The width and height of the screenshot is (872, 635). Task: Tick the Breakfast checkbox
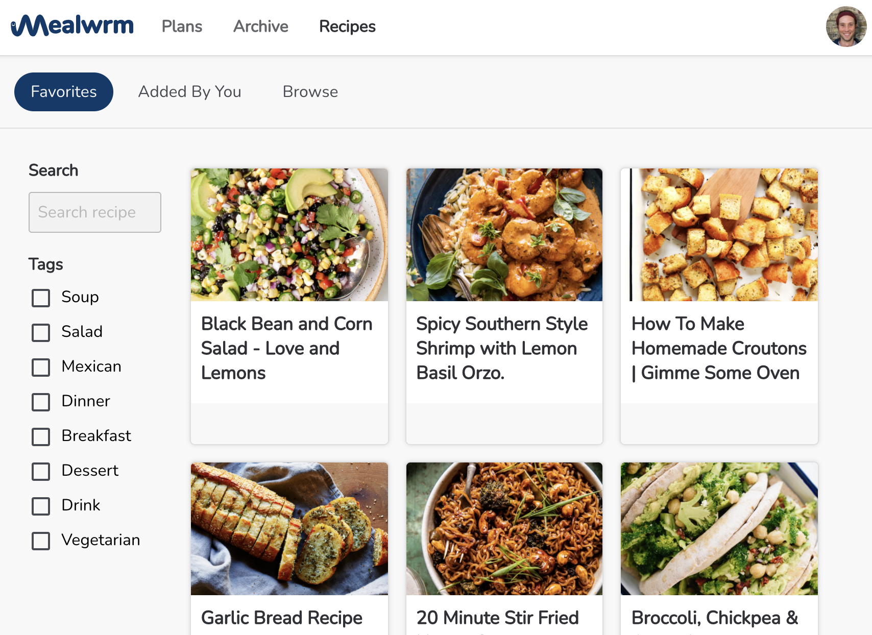[41, 436]
